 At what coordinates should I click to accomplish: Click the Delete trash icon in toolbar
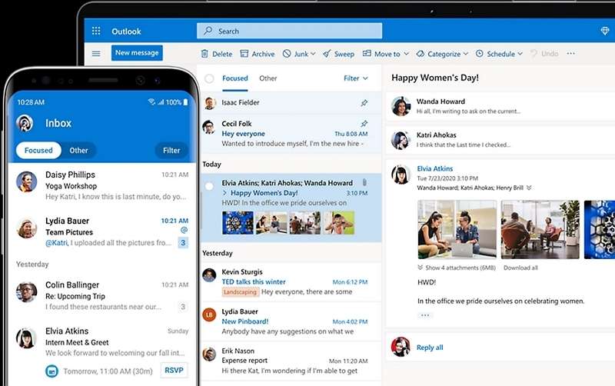pos(204,54)
